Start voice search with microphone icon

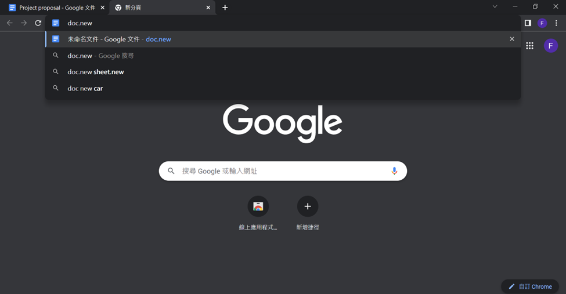pos(394,171)
